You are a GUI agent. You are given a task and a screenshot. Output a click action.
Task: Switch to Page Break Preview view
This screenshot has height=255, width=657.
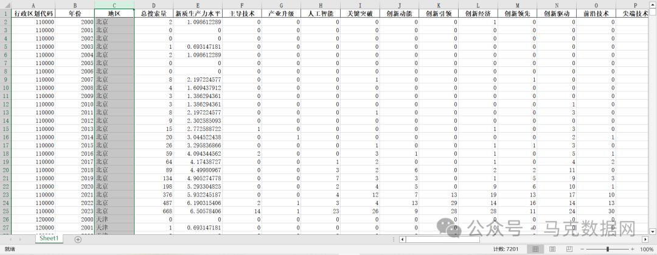[569, 249]
